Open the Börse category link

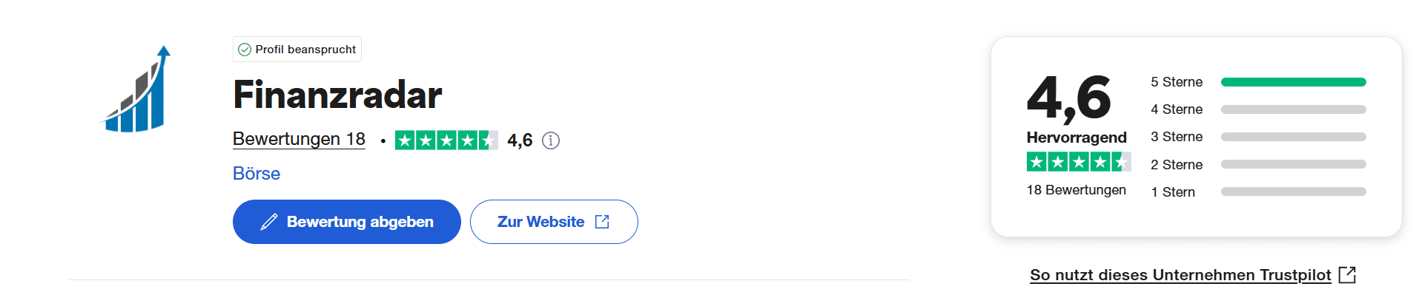257,174
